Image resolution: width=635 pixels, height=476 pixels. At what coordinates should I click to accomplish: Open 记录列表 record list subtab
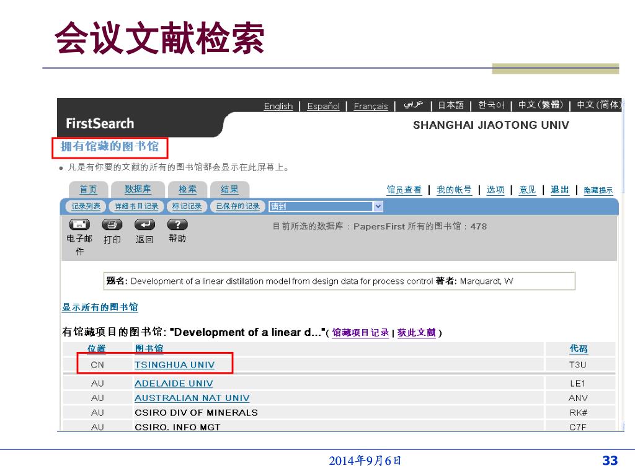[86, 206]
